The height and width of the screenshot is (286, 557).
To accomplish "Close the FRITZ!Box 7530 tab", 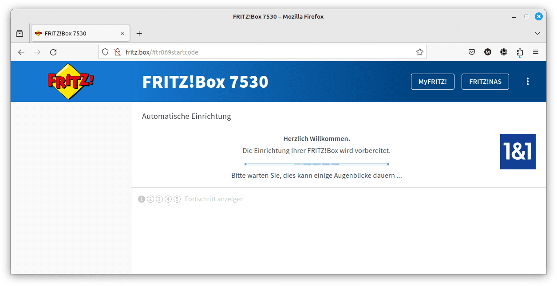I will pos(122,33).
